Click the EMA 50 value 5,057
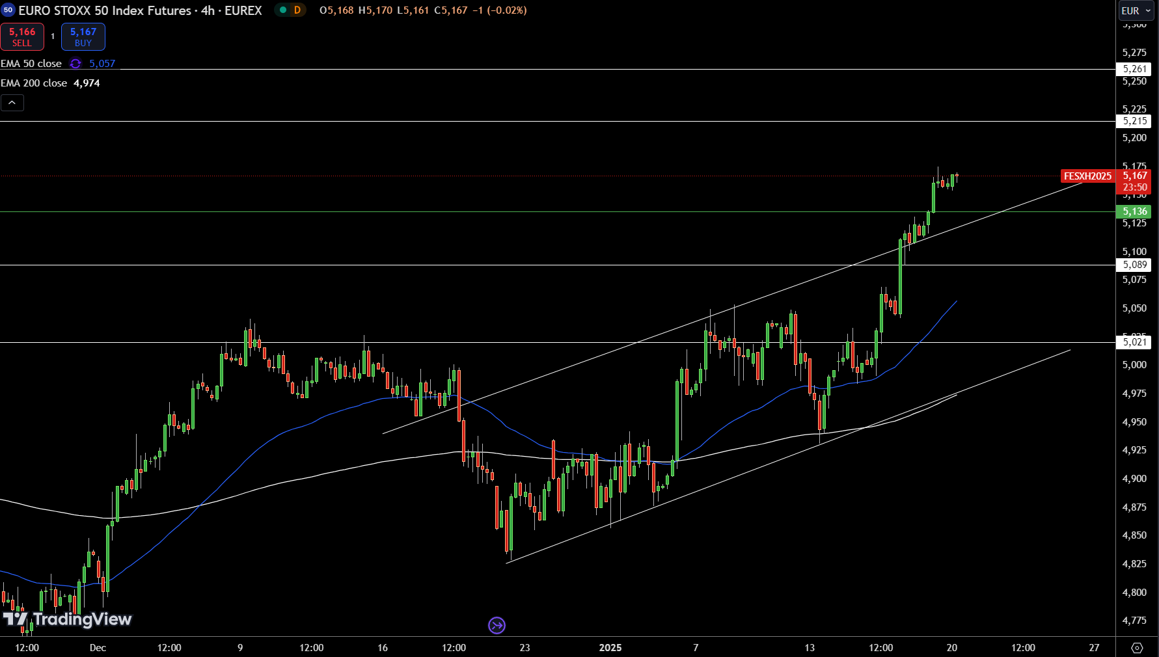The width and height of the screenshot is (1159, 657). (102, 64)
